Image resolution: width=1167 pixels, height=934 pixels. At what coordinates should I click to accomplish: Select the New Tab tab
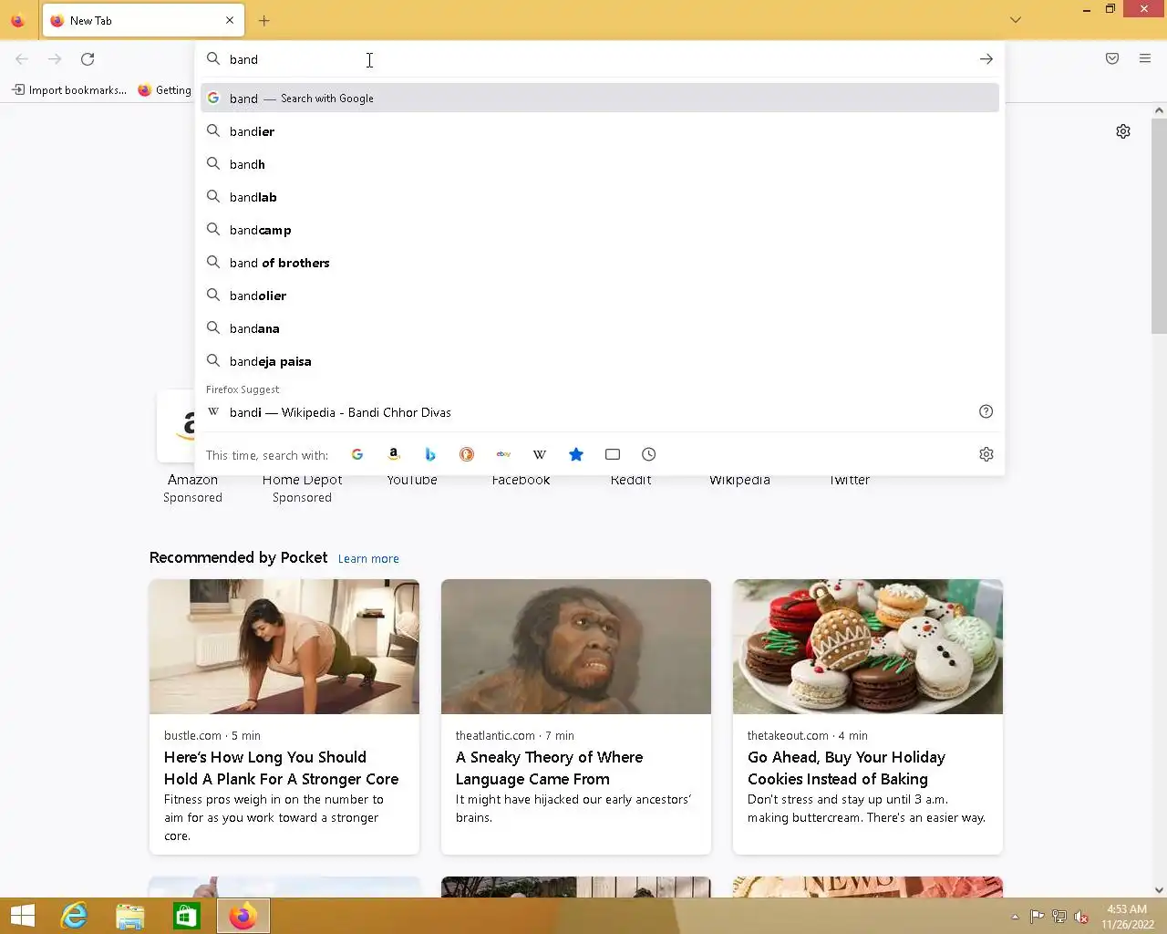[x=142, y=20]
